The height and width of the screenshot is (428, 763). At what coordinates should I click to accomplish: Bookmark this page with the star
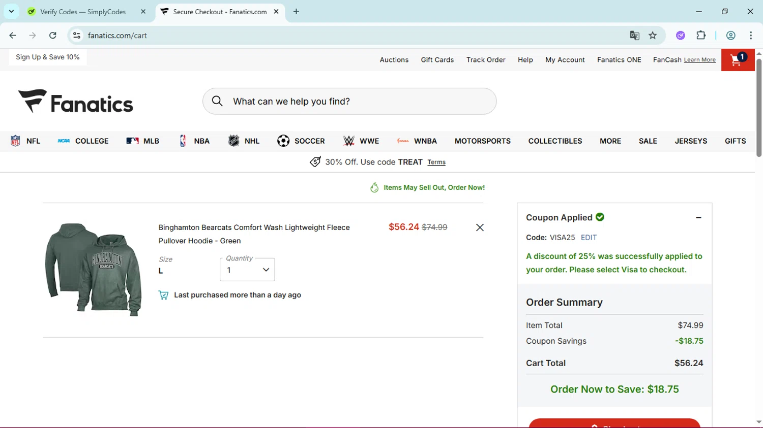click(653, 36)
